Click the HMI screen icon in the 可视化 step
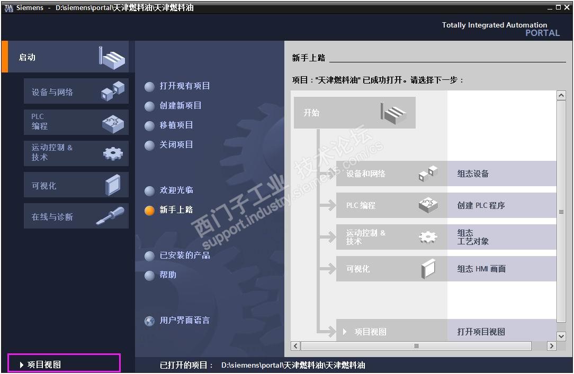574x374 pixels. coord(428,269)
